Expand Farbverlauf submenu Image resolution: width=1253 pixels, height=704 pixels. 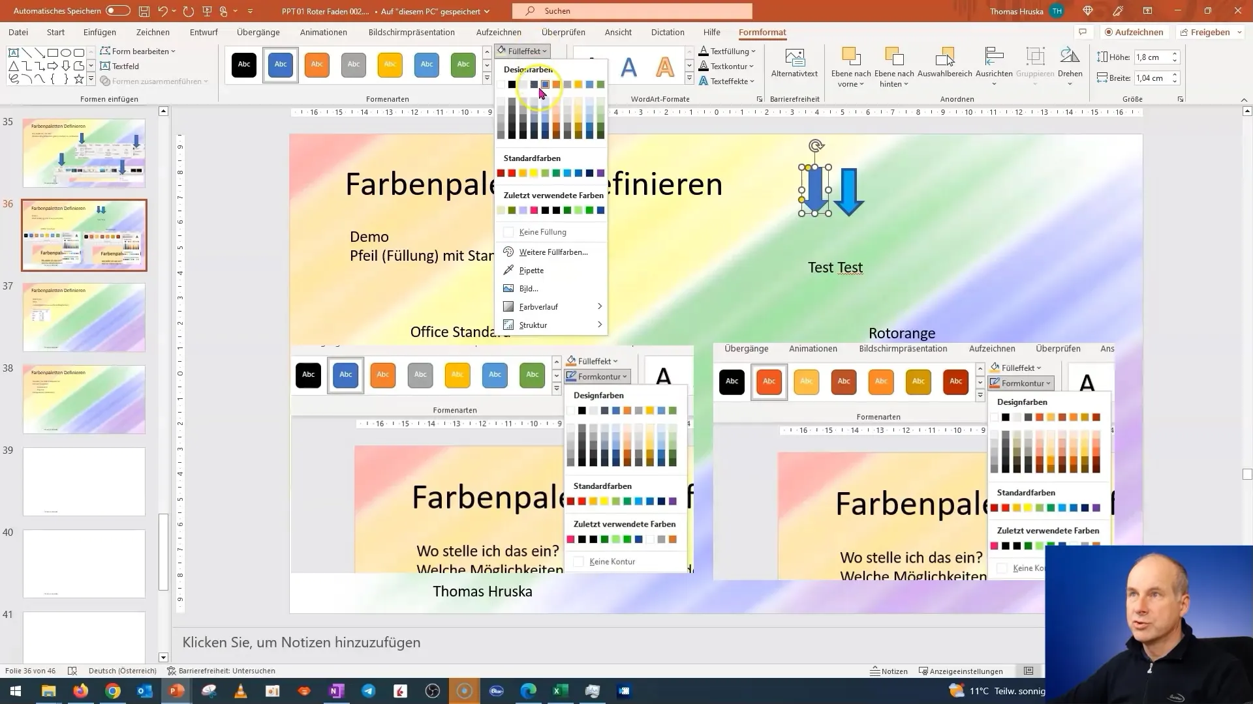click(551, 306)
